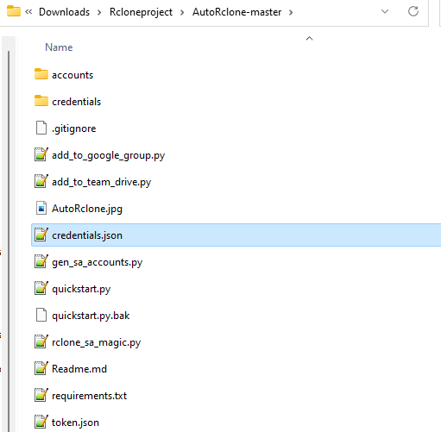Refresh the current folder view
441x432 pixels.
point(413,11)
